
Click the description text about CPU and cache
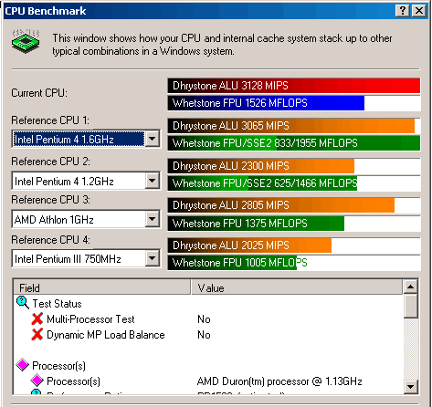coord(222,45)
